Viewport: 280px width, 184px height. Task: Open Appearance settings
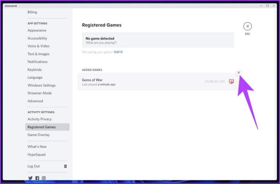[37, 30]
